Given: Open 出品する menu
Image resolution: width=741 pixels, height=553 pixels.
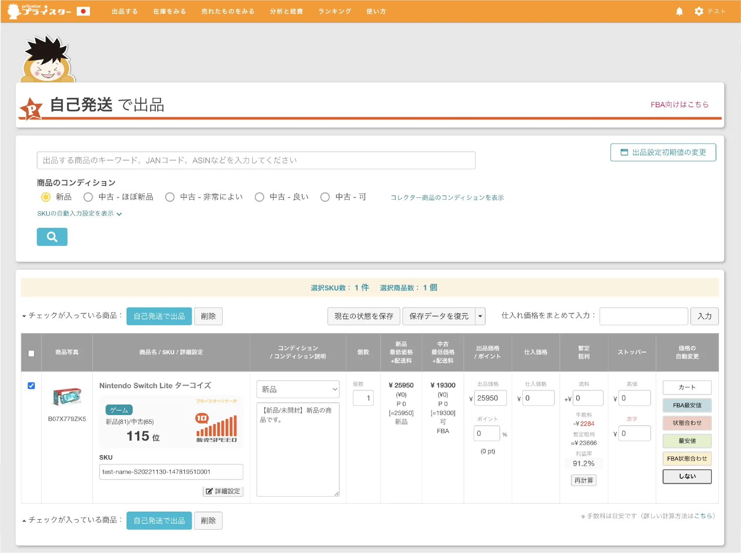Looking at the screenshot, I should 125,11.
